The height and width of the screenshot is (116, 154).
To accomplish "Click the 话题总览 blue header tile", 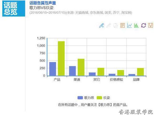I will tap(14, 9).
